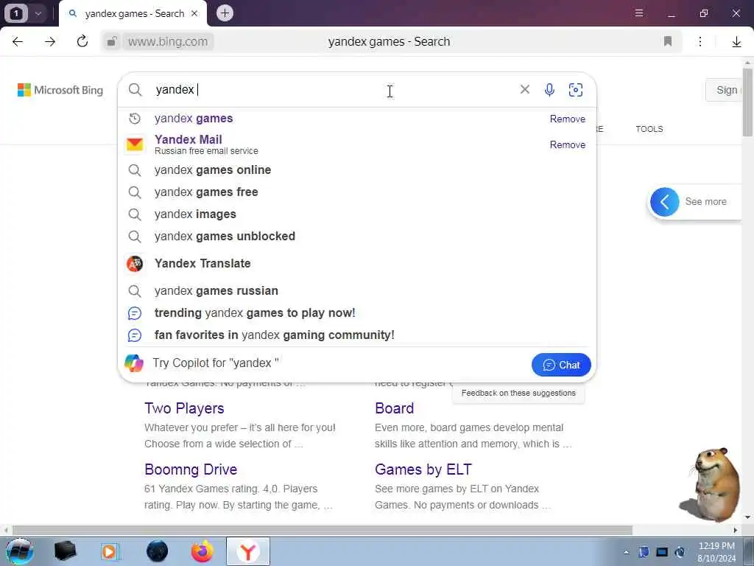The width and height of the screenshot is (754, 566).
Task: Click the horizontal page scrollbar
Action: [x=323, y=530]
